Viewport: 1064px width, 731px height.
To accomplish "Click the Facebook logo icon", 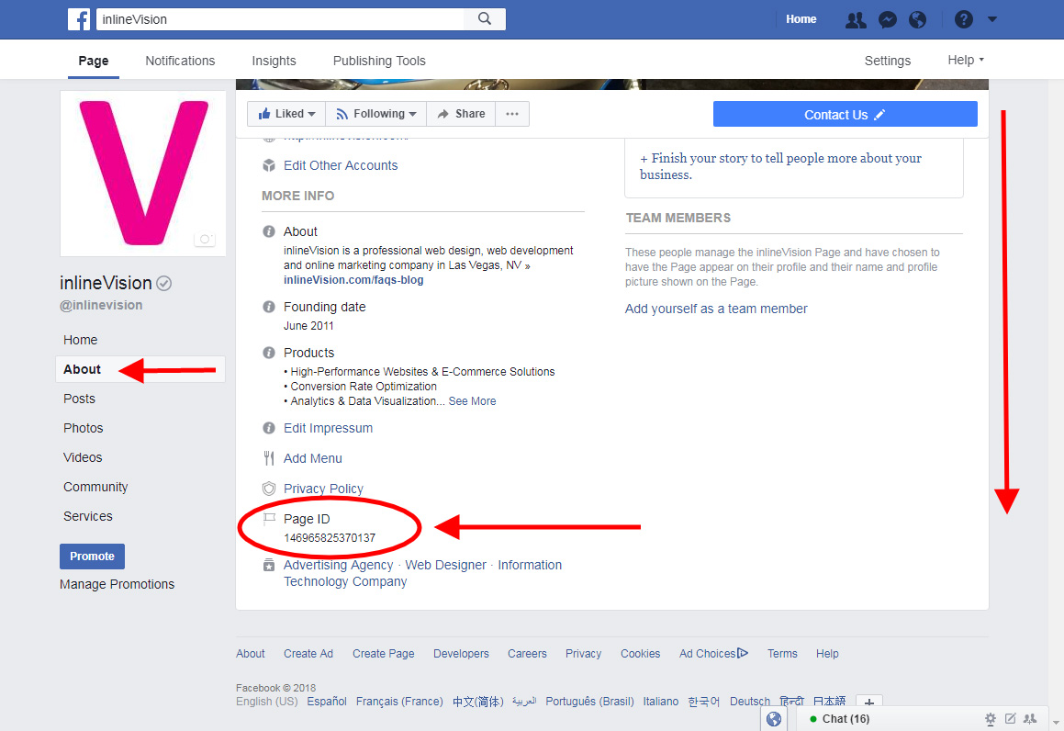I will pyautogui.click(x=79, y=19).
